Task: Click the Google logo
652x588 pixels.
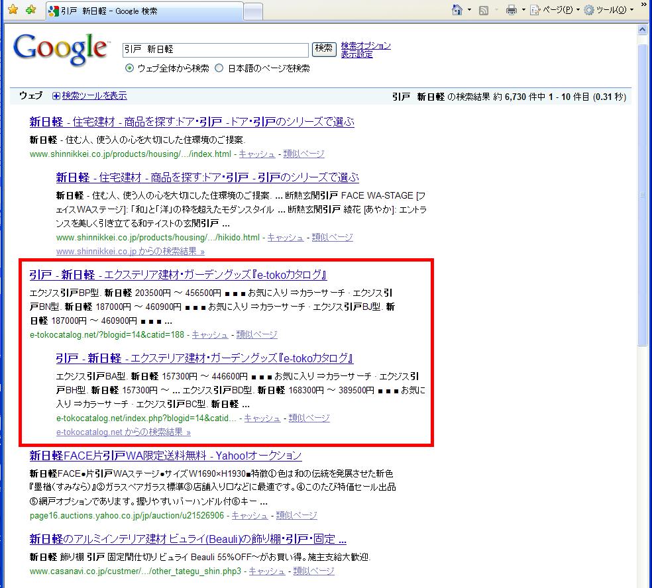Action: [60, 48]
